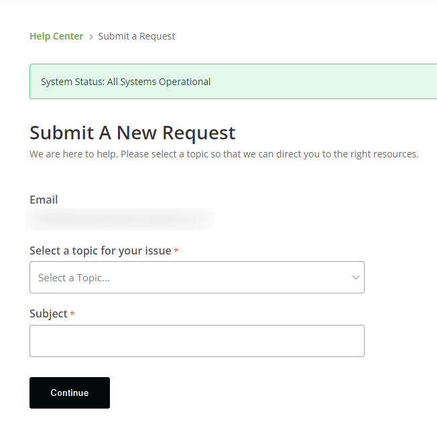
Task: Click the Subject field label
Action: (48, 313)
